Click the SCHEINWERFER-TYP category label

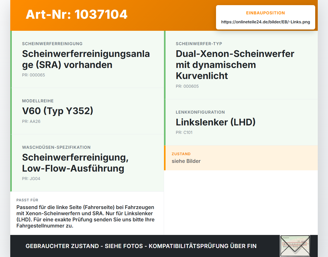coord(199,44)
